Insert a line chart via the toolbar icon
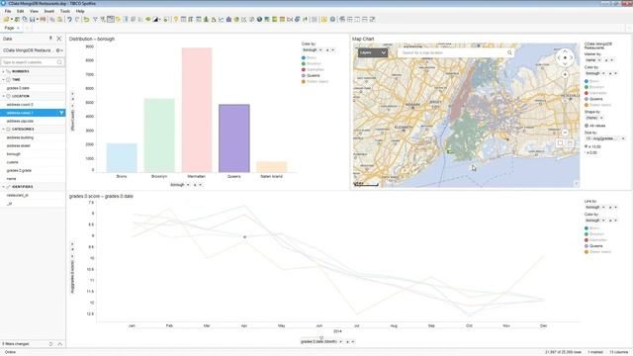The image size is (633, 356). (x=221, y=20)
